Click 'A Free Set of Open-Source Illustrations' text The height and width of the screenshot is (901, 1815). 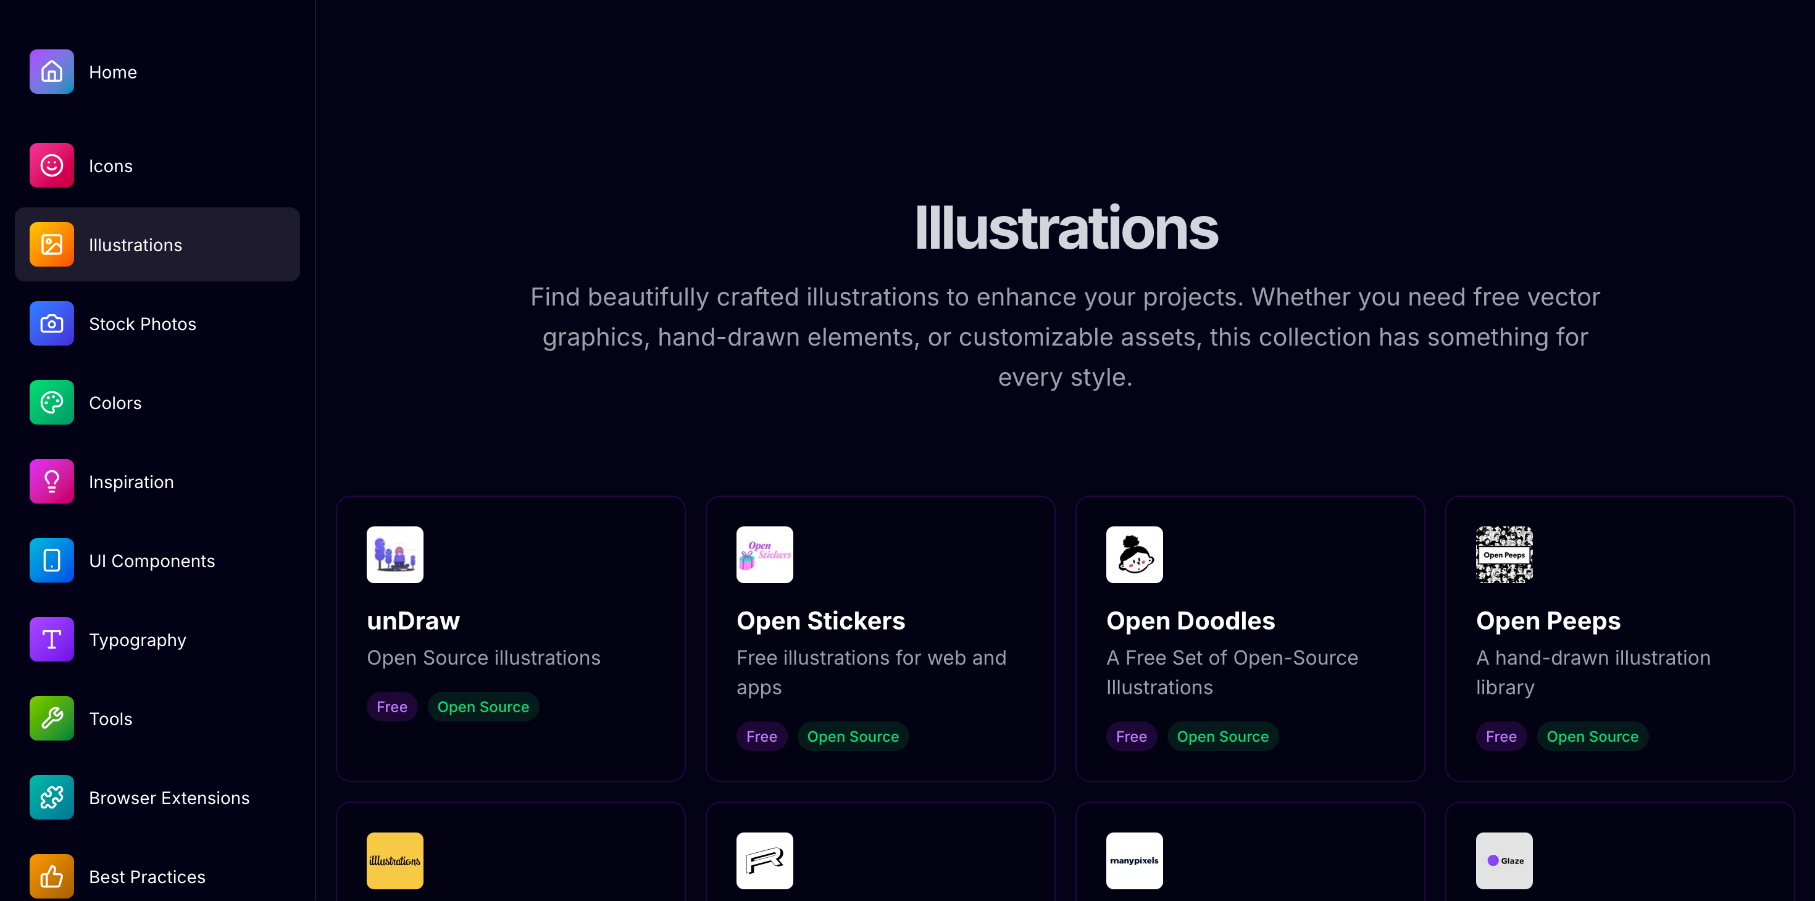tap(1232, 672)
